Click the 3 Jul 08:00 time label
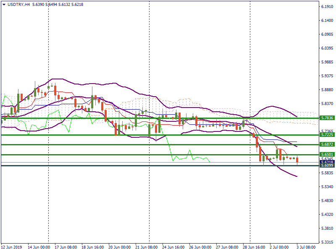This screenshot has width=336, height=252. click(308, 248)
